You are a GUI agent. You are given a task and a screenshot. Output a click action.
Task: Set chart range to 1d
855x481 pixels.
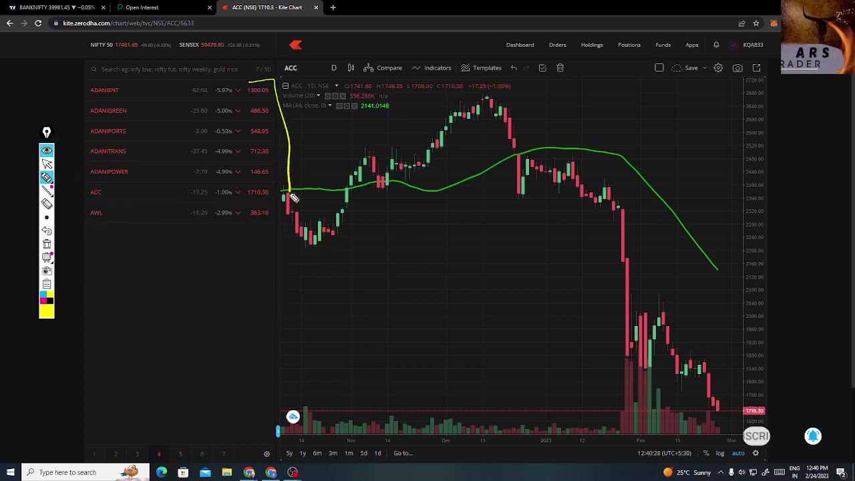[377, 453]
